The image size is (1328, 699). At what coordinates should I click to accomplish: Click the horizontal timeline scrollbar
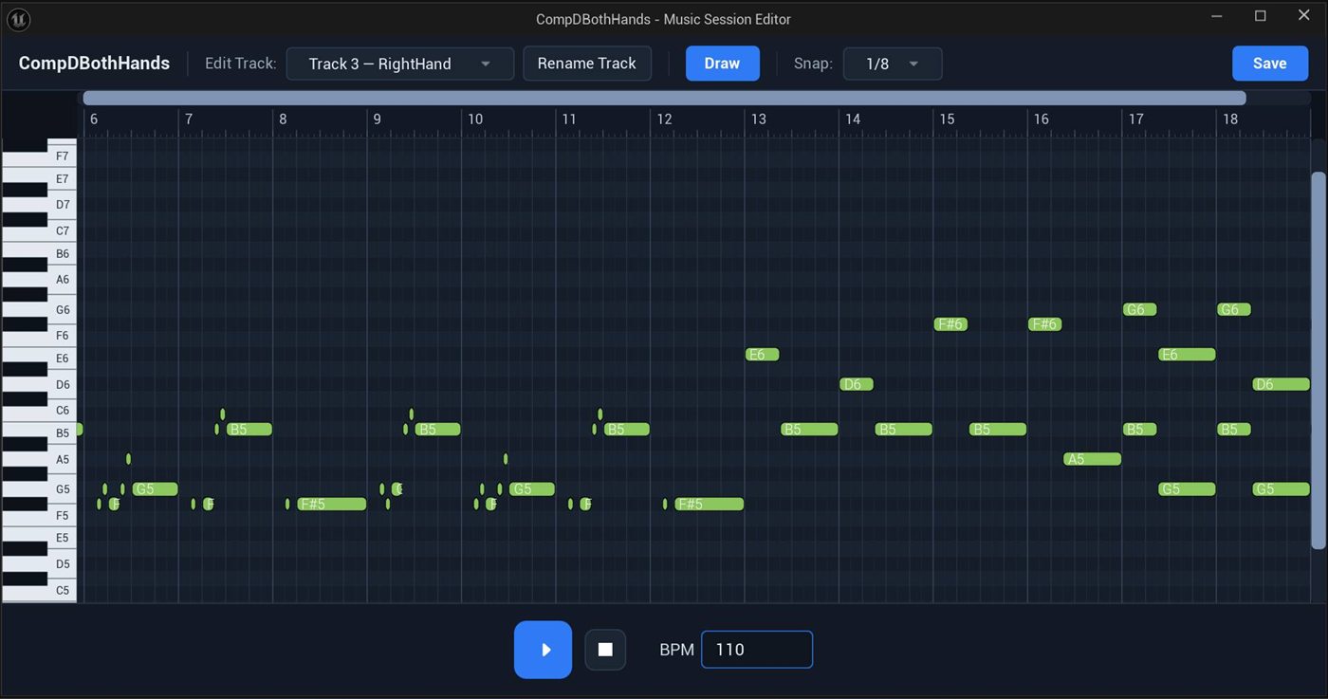664,98
